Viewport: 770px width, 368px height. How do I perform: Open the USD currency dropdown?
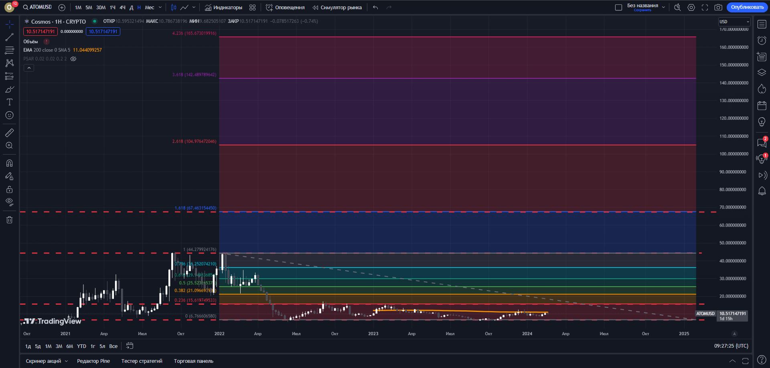click(734, 22)
